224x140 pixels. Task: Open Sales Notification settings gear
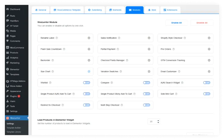tap(149, 38)
